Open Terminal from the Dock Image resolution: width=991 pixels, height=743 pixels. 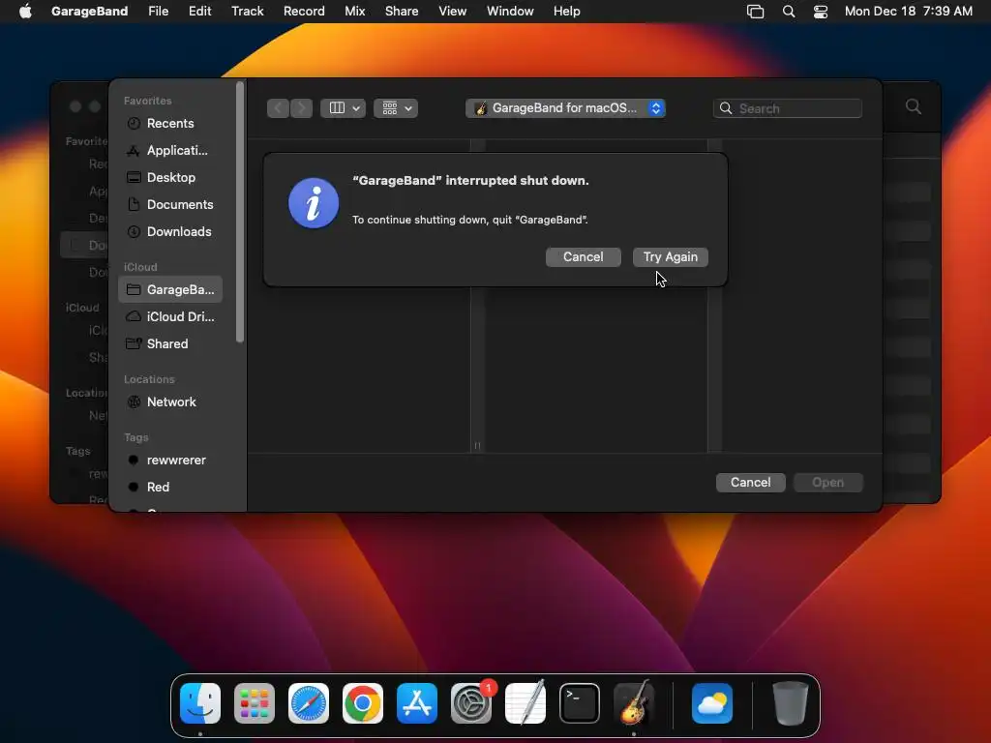(580, 703)
